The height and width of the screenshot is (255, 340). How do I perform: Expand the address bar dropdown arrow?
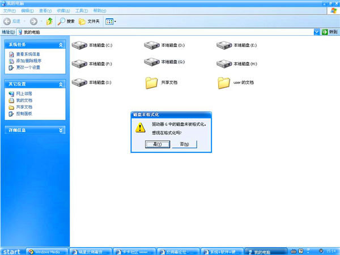click(x=317, y=32)
